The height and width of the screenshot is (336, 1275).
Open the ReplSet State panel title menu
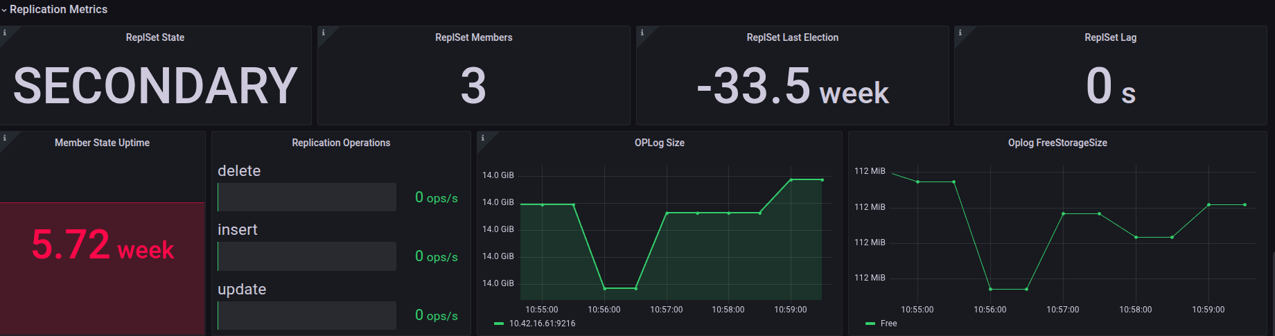tap(155, 37)
